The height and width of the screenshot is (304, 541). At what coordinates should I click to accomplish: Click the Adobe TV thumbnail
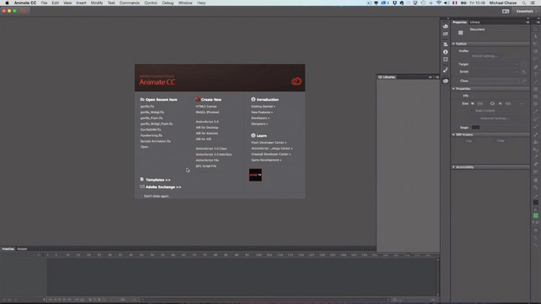(255, 175)
